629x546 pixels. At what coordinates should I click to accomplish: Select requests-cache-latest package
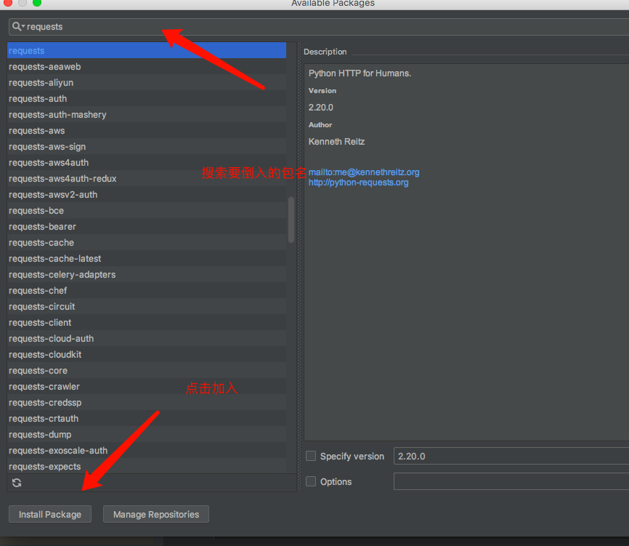tap(147, 259)
